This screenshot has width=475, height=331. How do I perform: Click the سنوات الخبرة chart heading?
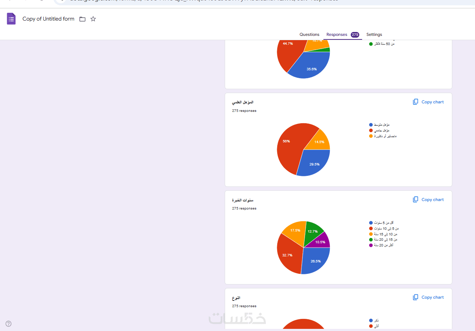pos(243,200)
